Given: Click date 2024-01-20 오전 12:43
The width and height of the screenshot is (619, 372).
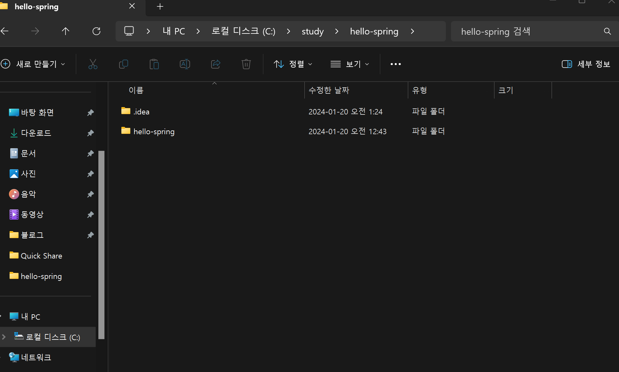Looking at the screenshot, I should 348,131.
